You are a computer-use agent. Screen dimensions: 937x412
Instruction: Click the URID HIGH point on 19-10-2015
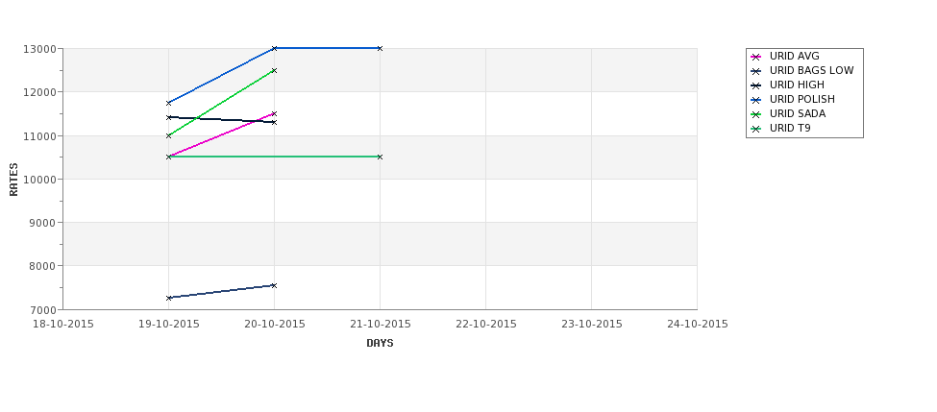(x=168, y=117)
